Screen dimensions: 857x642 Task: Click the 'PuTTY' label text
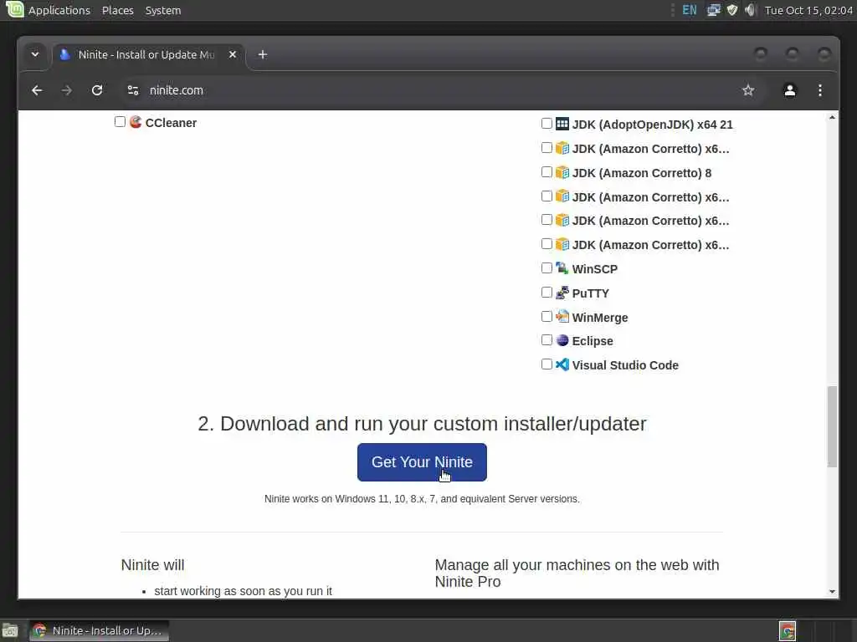point(590,293)
